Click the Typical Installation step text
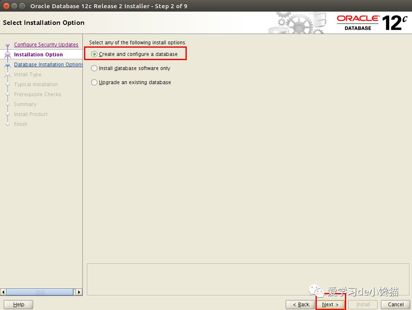 tap(36, 85)
